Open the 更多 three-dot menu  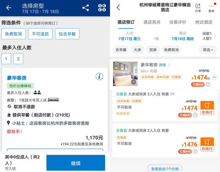point(212,8)
